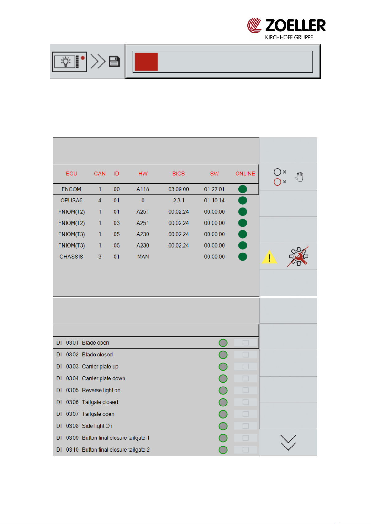
Task: Tick the Blade open checkbox
Action: (x=246, y=343)
